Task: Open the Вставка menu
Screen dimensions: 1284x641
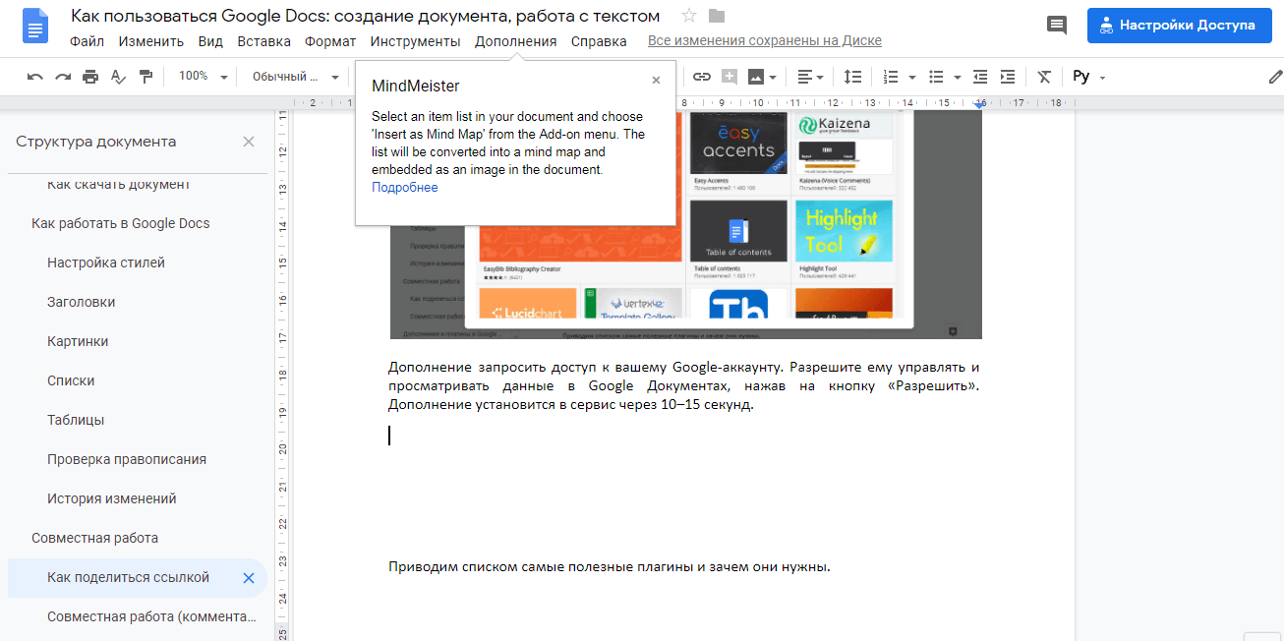Action: click(x=263, y=41)
